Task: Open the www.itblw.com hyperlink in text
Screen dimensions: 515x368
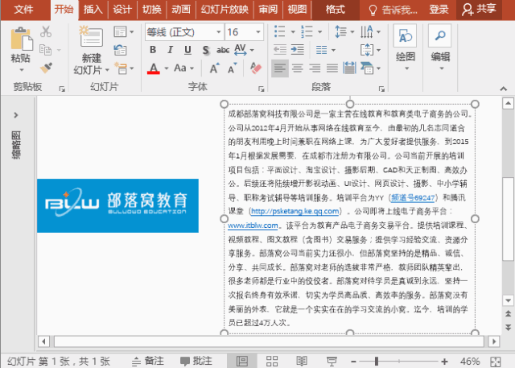Action: pyautogui.click(x=253, y=225)
